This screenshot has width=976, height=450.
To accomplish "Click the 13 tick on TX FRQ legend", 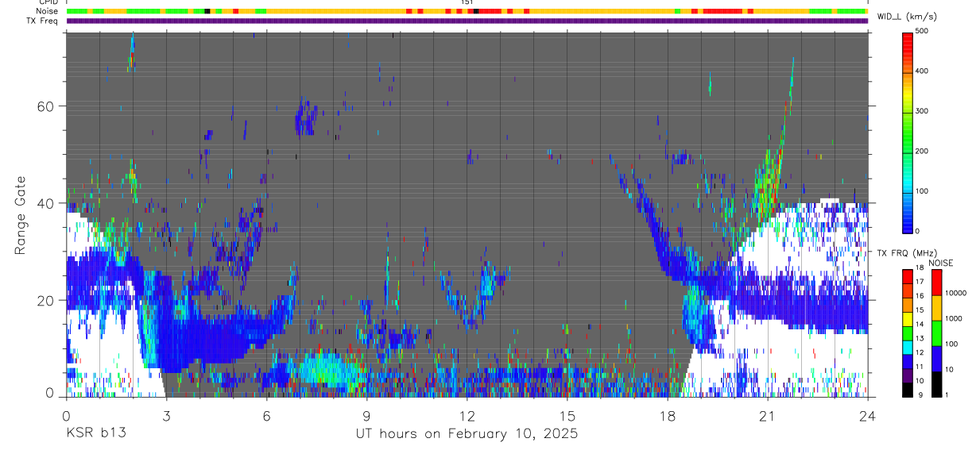I will click(920, 339).
